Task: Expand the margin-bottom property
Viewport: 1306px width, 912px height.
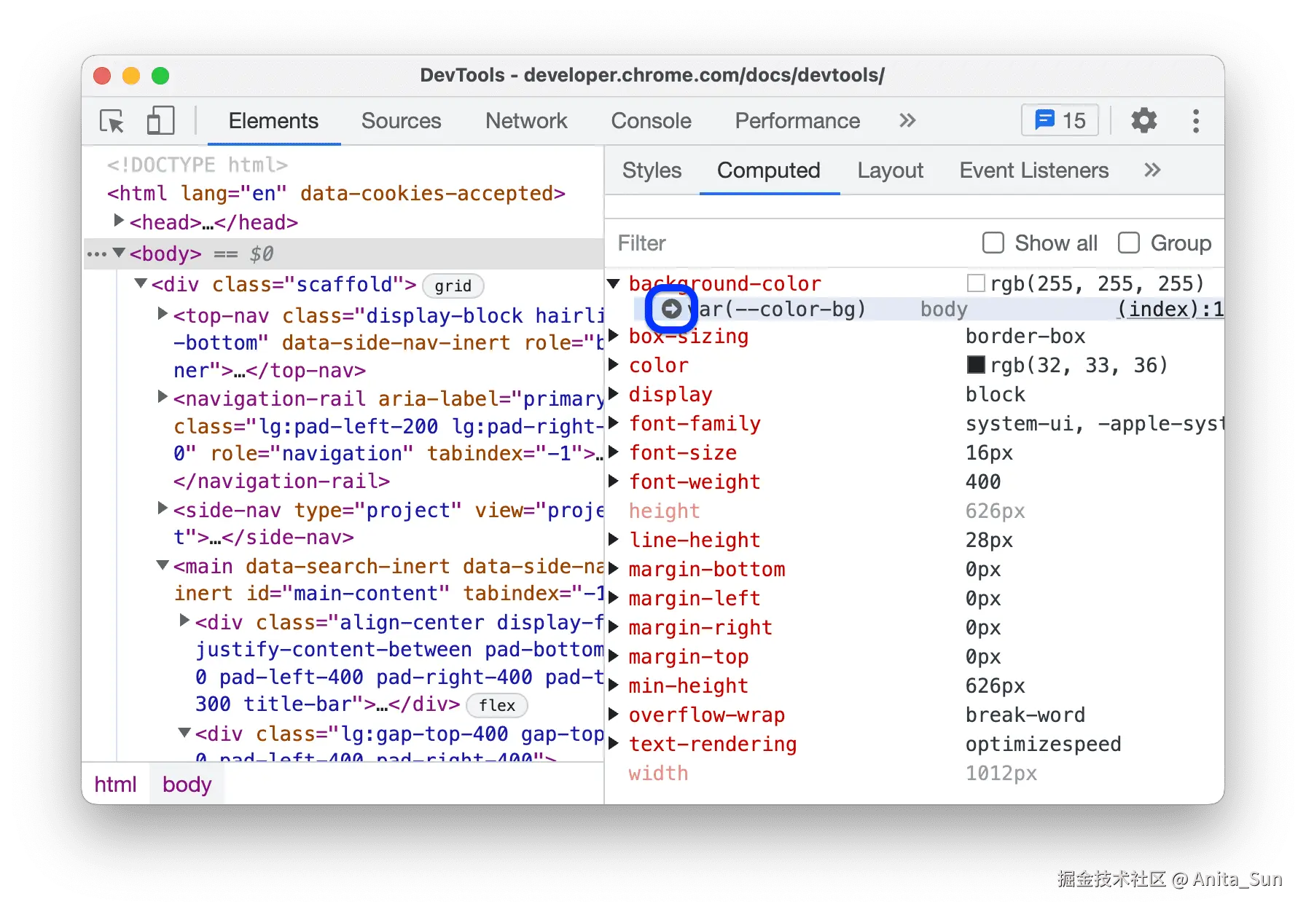Action: [614, 569]
